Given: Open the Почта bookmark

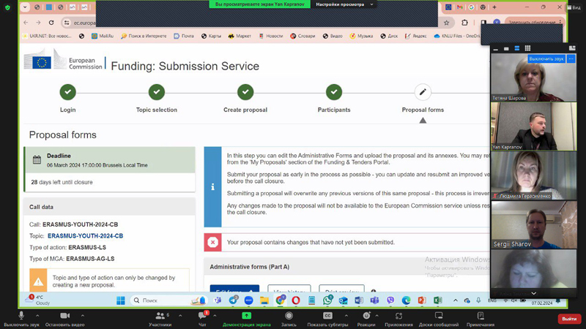Looking at the screenshot, I should 184,36.
